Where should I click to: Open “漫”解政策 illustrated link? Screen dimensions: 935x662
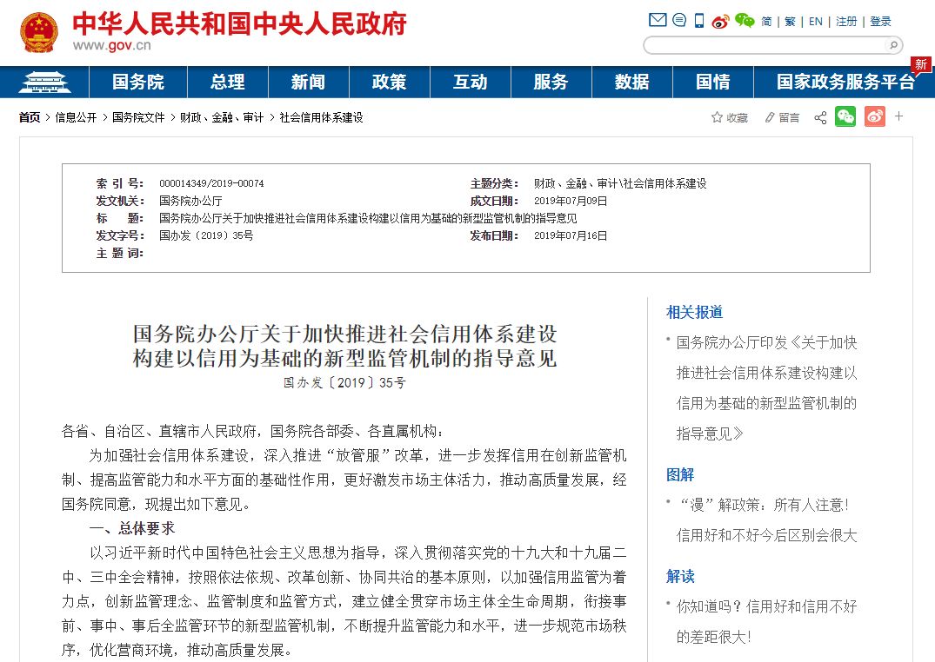coord(766,520)
